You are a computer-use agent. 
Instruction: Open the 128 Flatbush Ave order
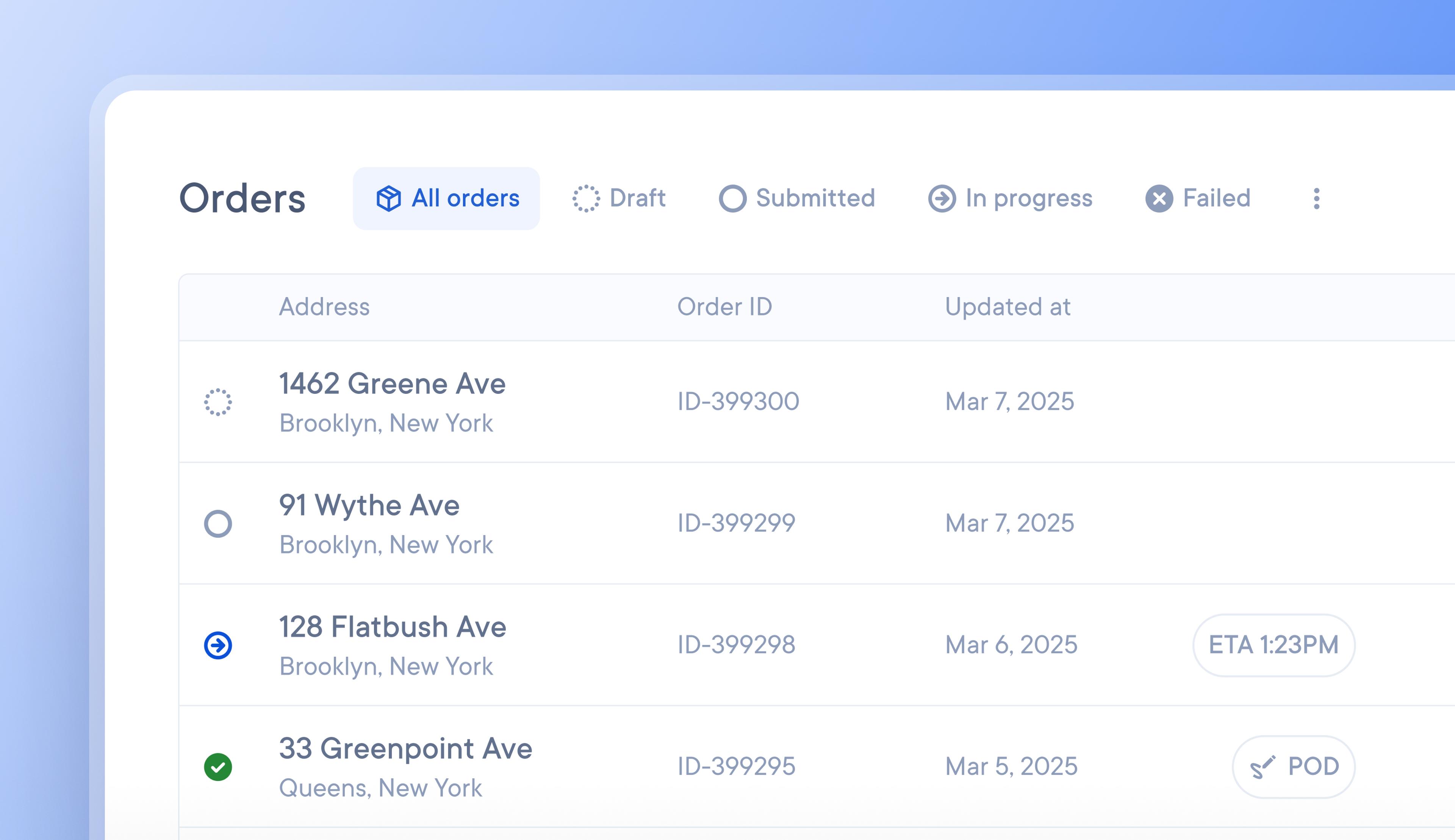[x=393, y=627]
